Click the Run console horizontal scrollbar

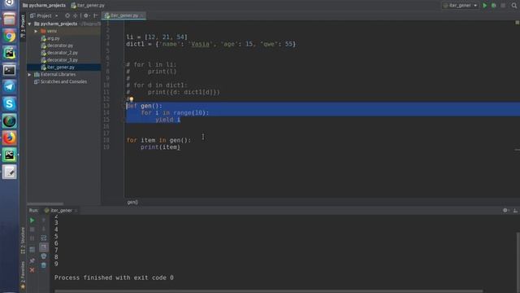[x=269, y=291]
